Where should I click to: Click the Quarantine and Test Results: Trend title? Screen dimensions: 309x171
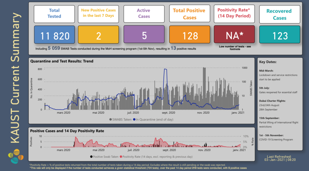click(62, 61)
